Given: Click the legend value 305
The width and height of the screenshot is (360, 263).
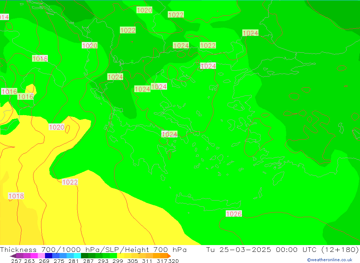Looking at the screenshot, I should (x=132, y=261).
